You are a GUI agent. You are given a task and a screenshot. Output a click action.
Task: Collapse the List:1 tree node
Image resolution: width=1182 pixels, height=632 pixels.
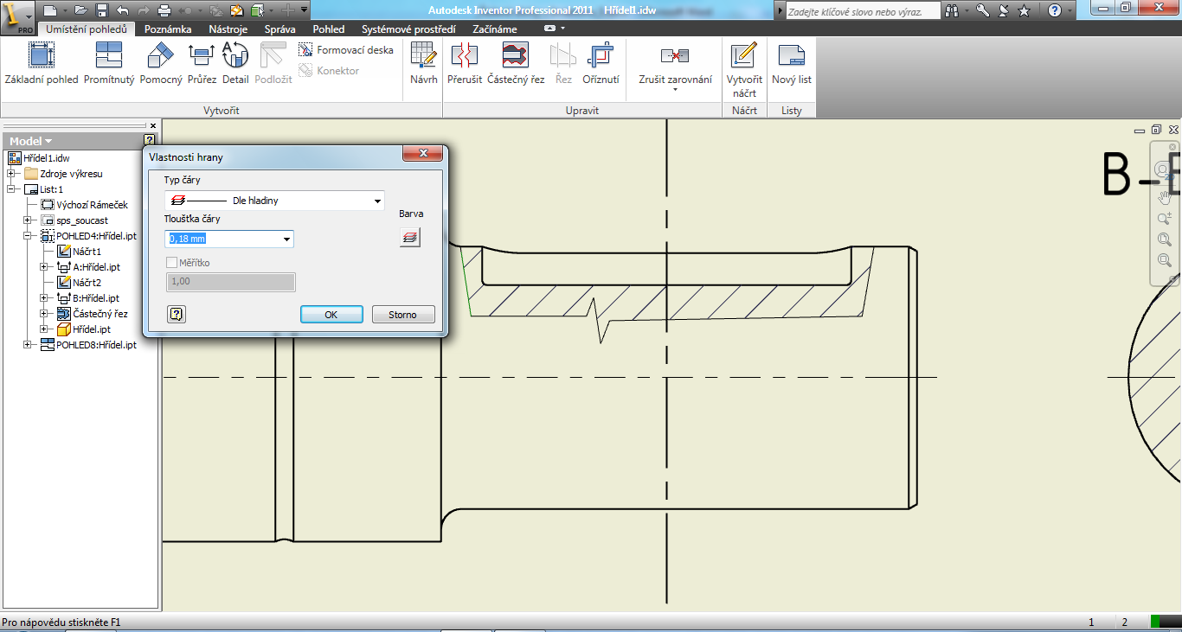(x=12, y=189)
